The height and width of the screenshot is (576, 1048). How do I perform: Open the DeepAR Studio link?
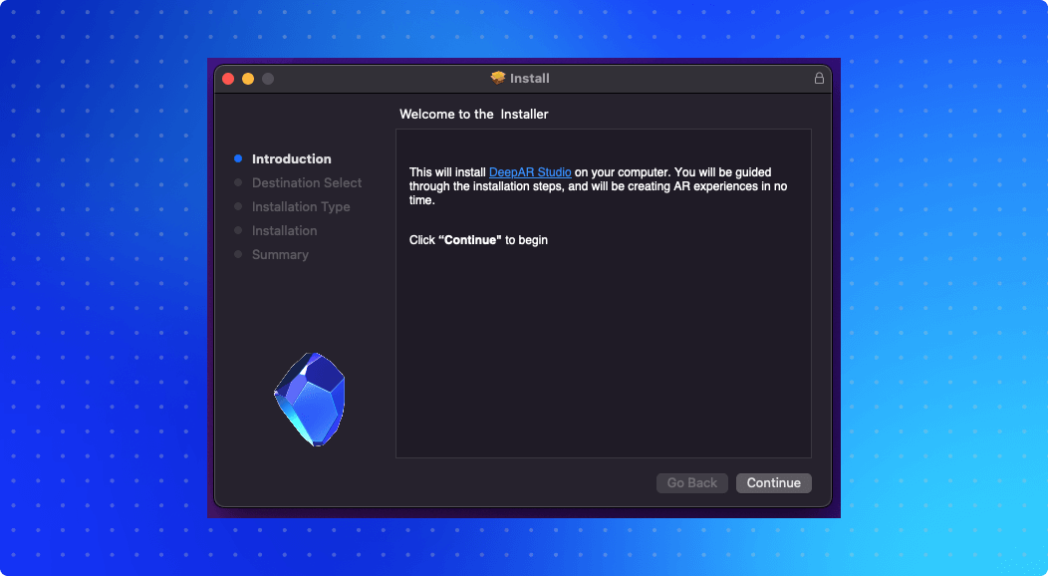coord(529,171)
